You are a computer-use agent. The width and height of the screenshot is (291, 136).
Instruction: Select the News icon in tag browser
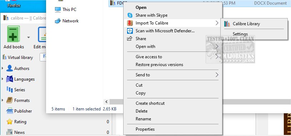click(10, 132)
